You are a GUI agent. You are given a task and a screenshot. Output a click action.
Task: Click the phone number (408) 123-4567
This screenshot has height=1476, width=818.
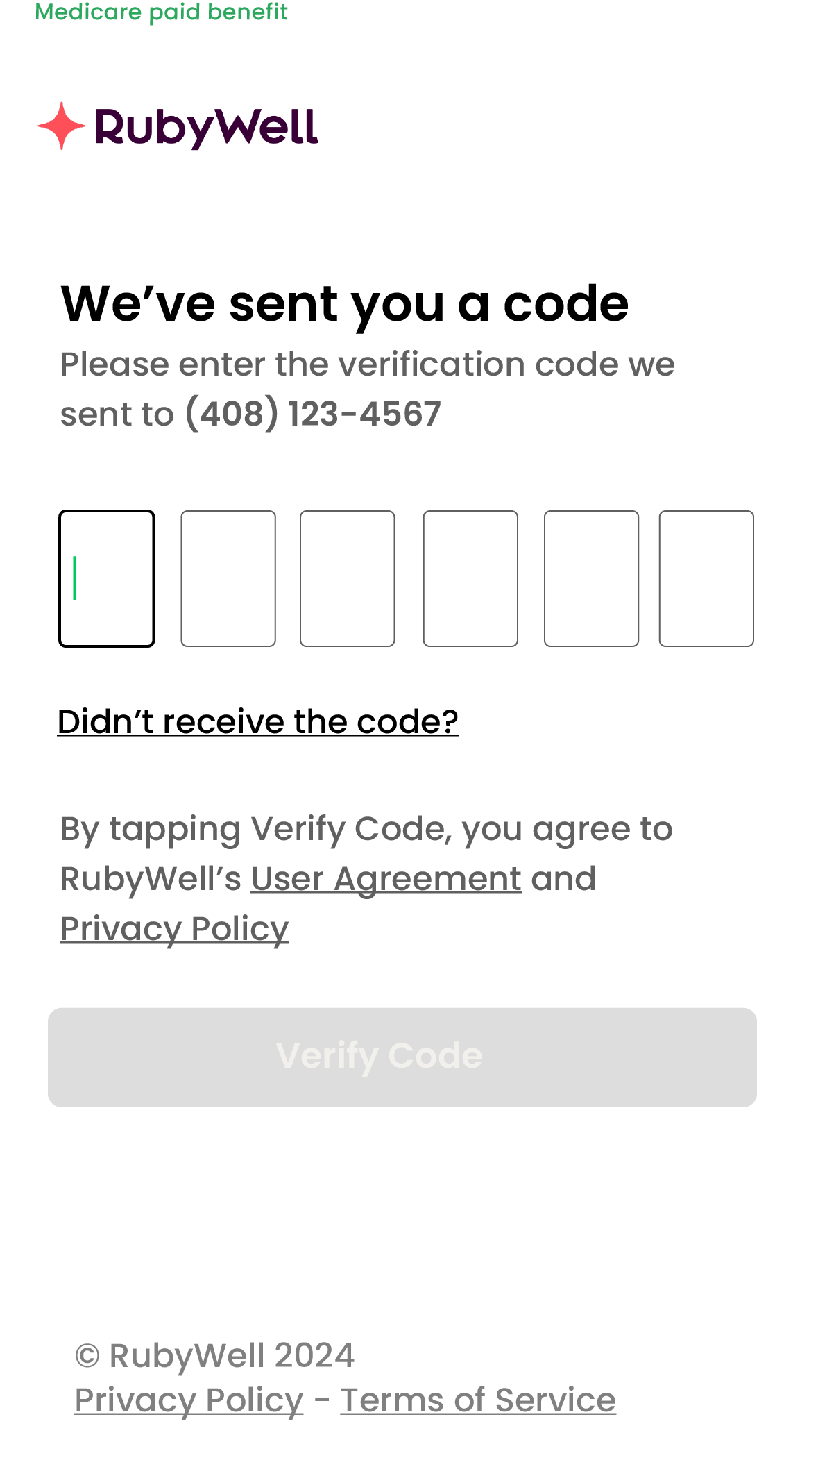tap(313, 414)
